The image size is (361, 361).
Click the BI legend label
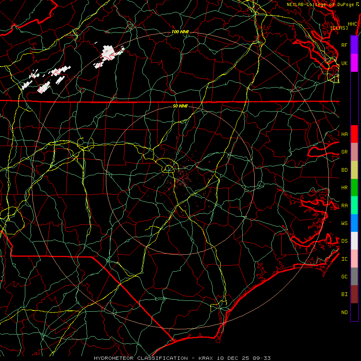[x=345, y=294]
